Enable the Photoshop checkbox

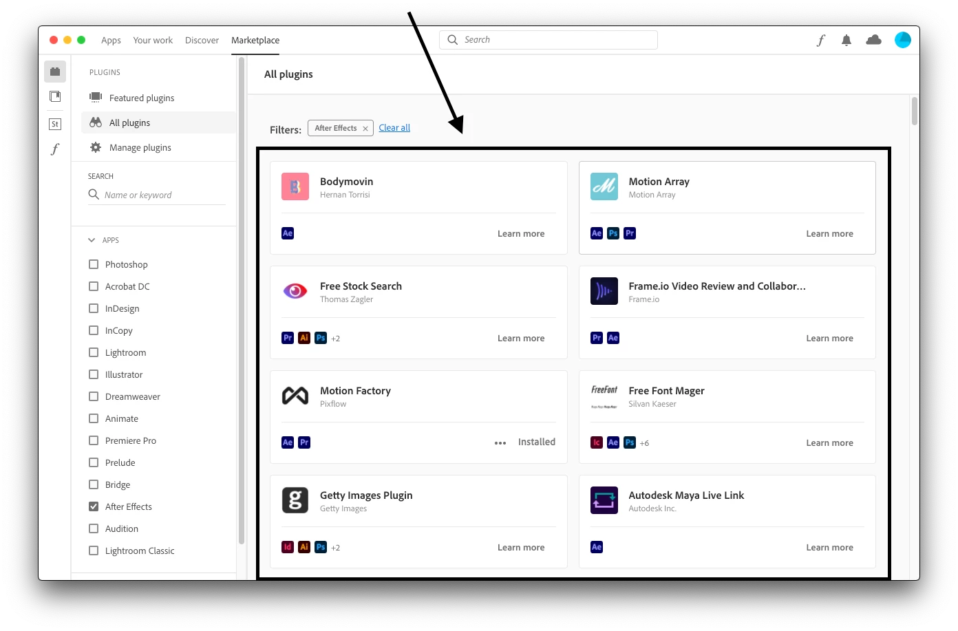tap(94, 264)
